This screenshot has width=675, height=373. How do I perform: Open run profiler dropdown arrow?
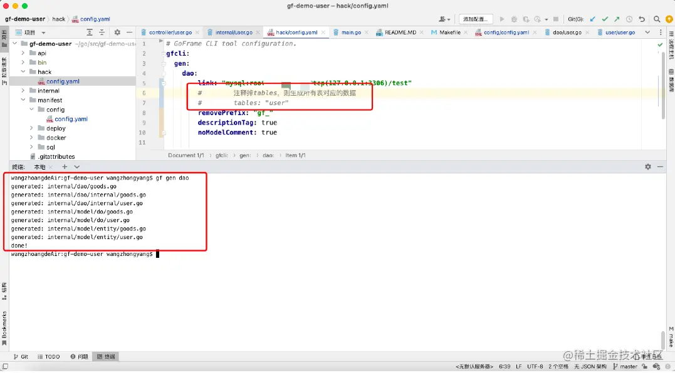pyautogui.click(x=547, y=19)
